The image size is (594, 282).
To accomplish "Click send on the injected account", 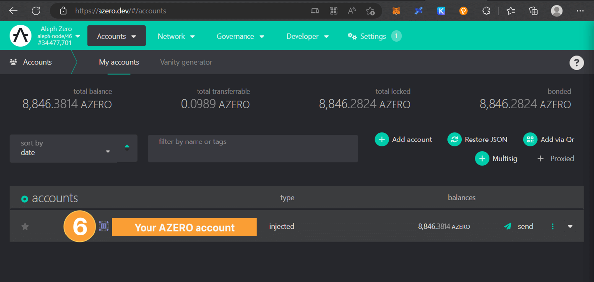I will [518, 226].
